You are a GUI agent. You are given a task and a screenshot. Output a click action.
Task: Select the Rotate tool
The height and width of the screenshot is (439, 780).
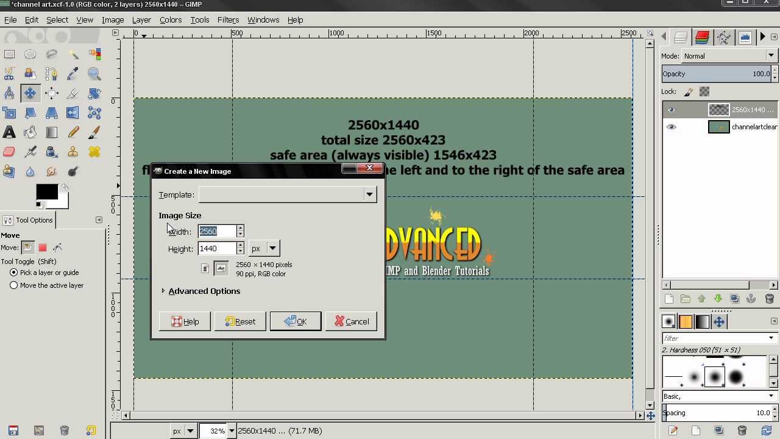94,93
